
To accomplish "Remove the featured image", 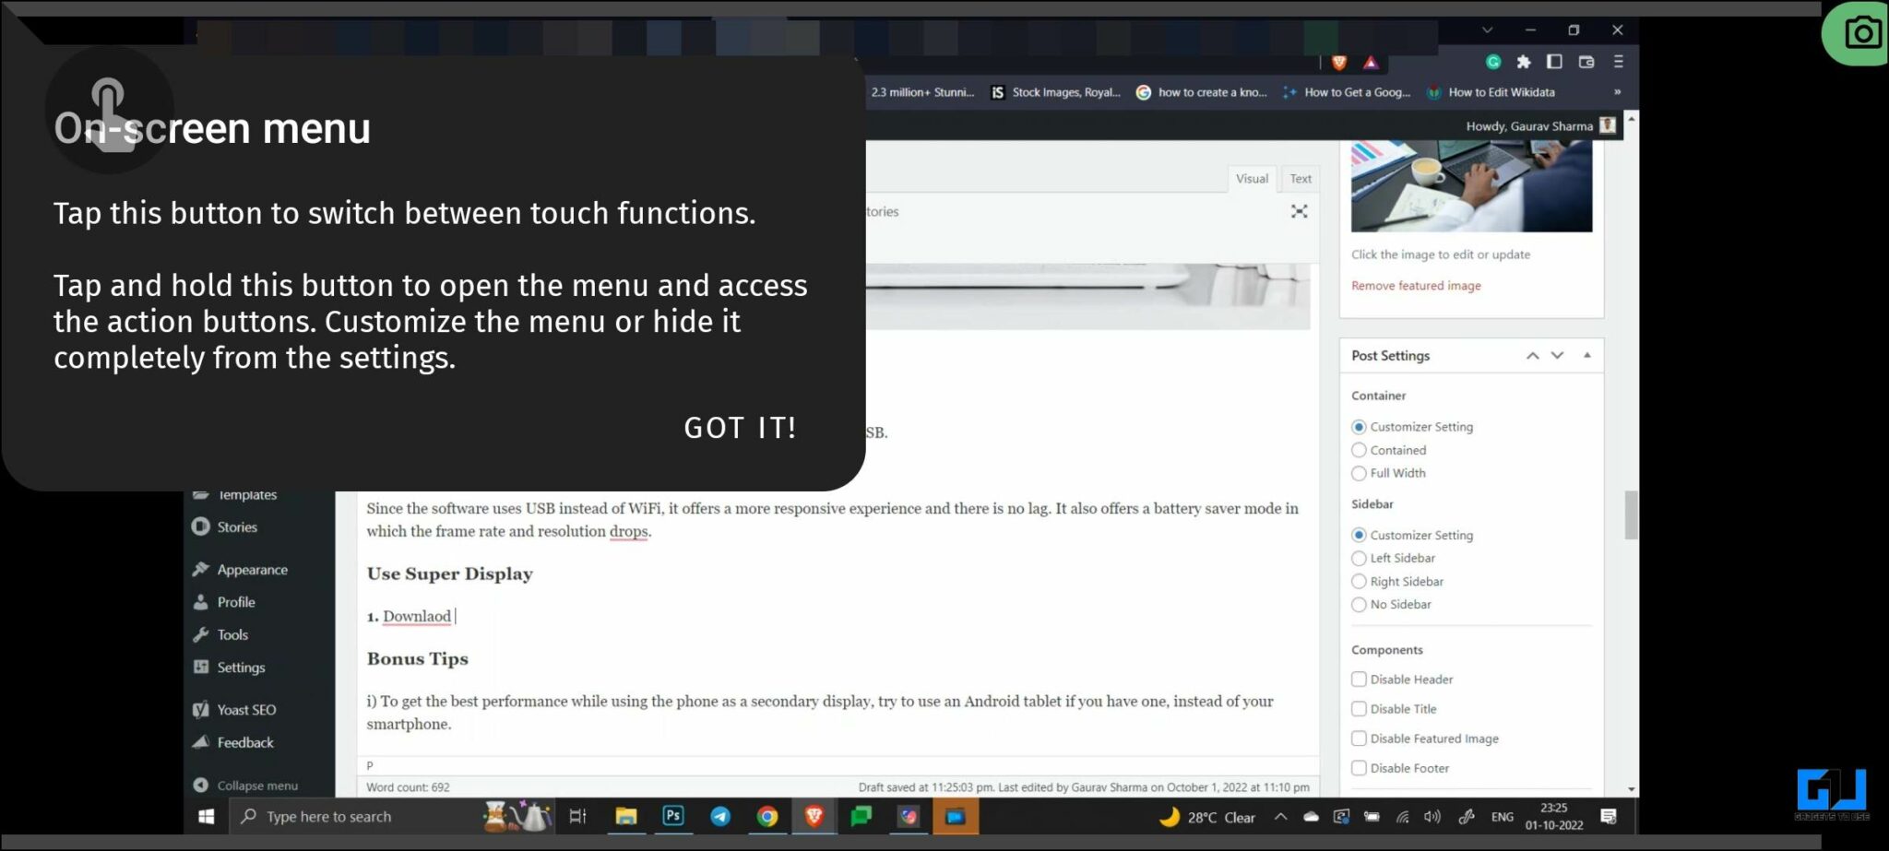I will click(1415, 286).
